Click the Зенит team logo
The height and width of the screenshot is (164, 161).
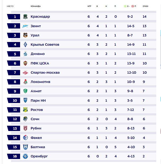(25, 26)
